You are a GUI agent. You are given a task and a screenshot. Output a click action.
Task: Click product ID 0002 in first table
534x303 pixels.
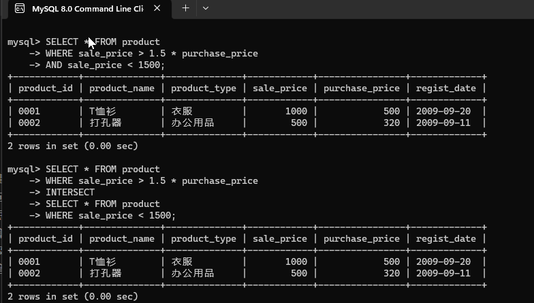[x=29, y=123]
